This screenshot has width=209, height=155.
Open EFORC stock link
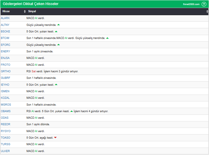coord(5,45)
